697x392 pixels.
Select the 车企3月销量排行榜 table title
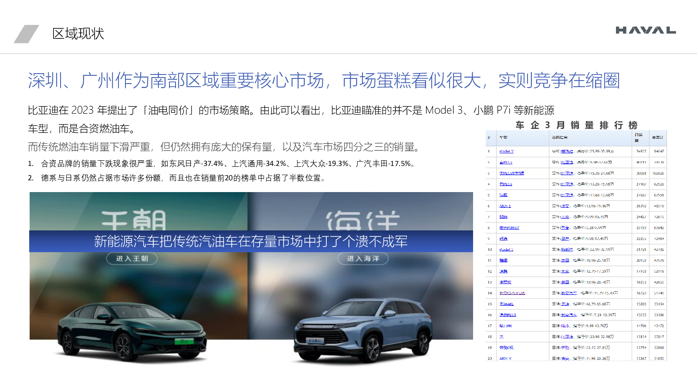(577, 125)
